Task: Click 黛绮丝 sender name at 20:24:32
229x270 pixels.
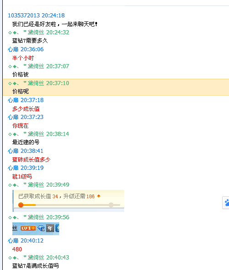Action: point(36,32)
